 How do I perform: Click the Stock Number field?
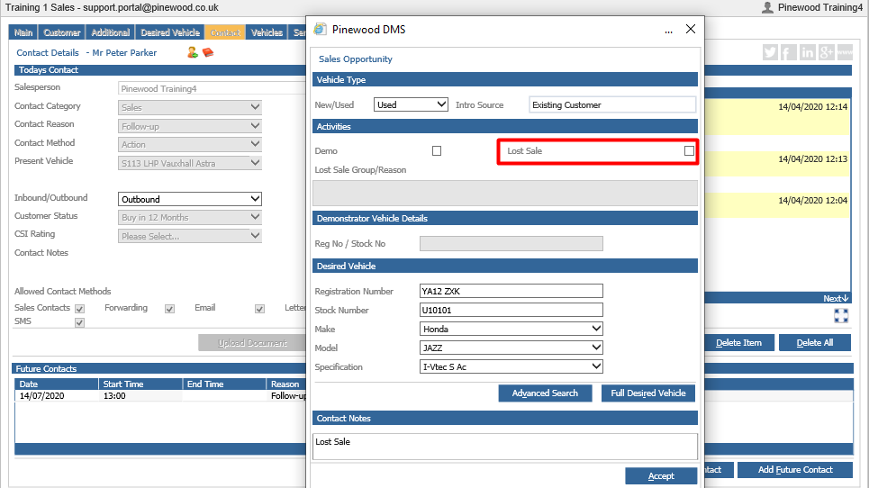point(511,310)
